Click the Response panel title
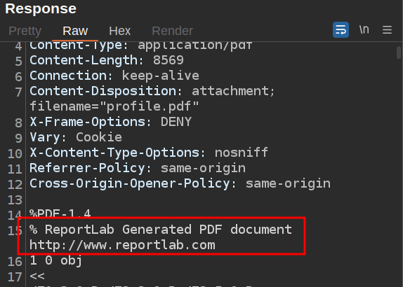 (x=41, y=8)
